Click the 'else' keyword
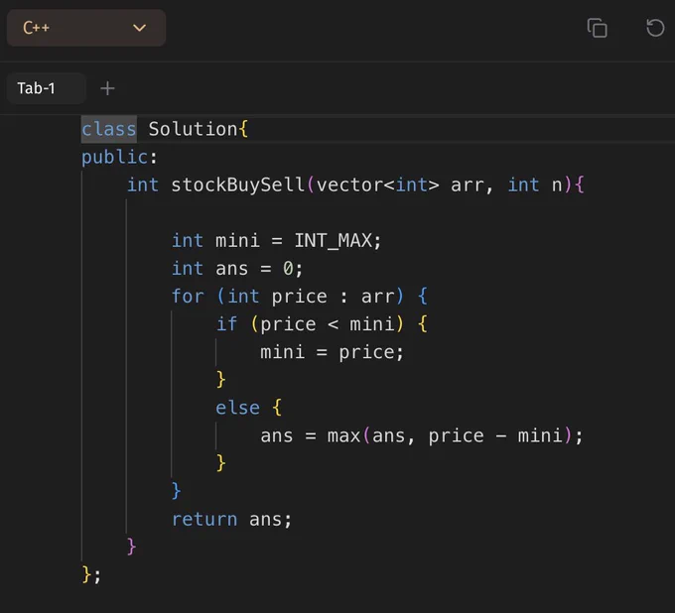Image resolution: width=675 pixels, height=613 pixels. [x=237, y=408]
